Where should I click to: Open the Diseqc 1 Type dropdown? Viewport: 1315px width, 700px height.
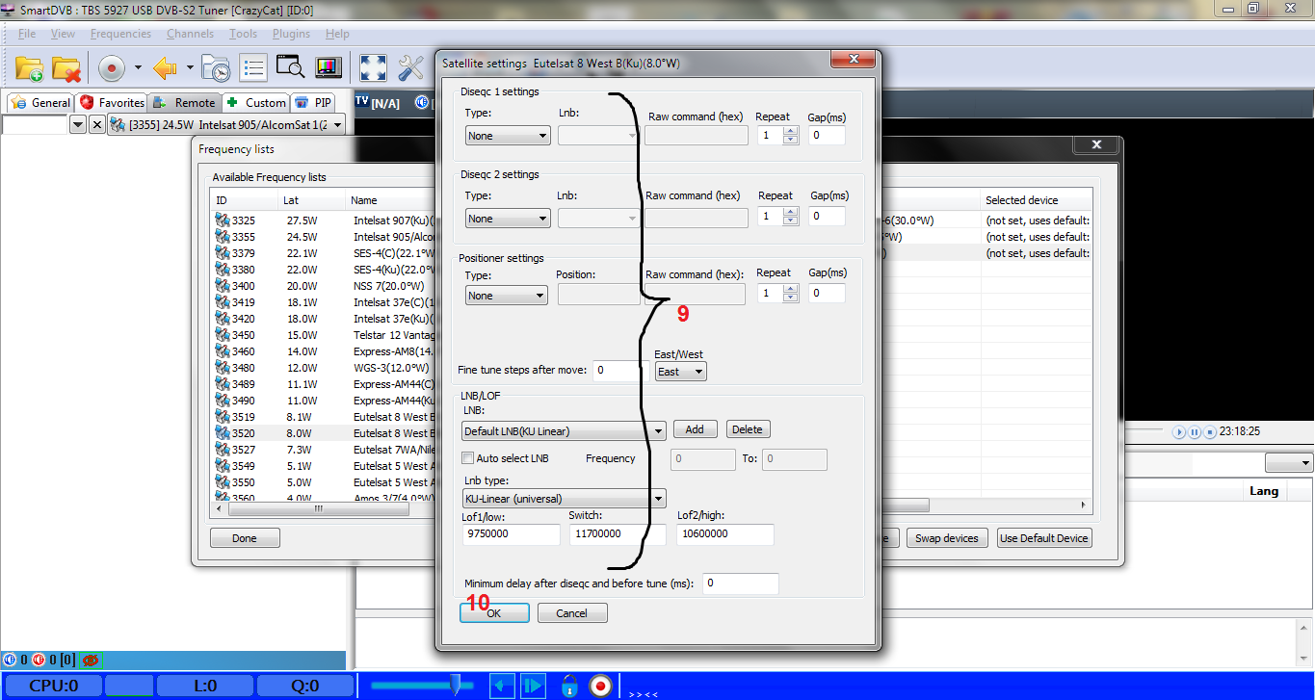click(508, 136)
